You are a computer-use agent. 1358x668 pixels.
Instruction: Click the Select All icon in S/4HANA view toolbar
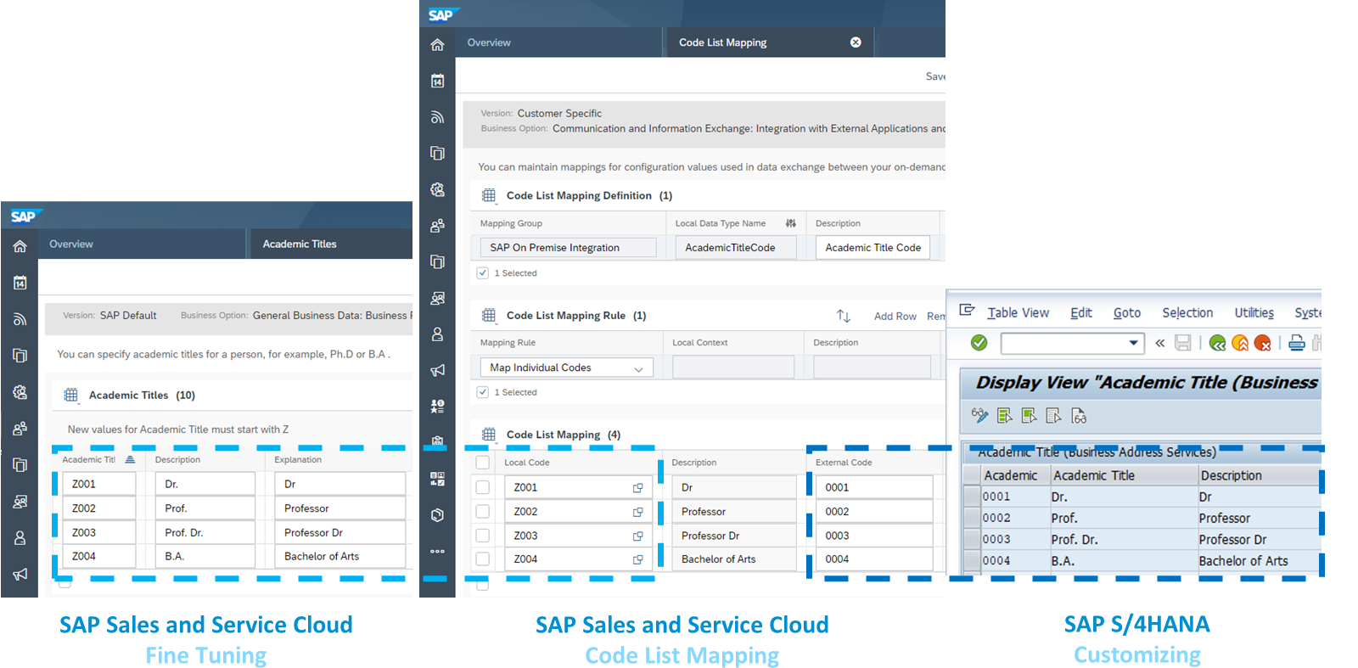(1005, 415)
